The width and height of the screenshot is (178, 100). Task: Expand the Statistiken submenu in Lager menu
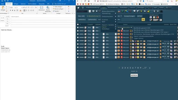(109, 29)
